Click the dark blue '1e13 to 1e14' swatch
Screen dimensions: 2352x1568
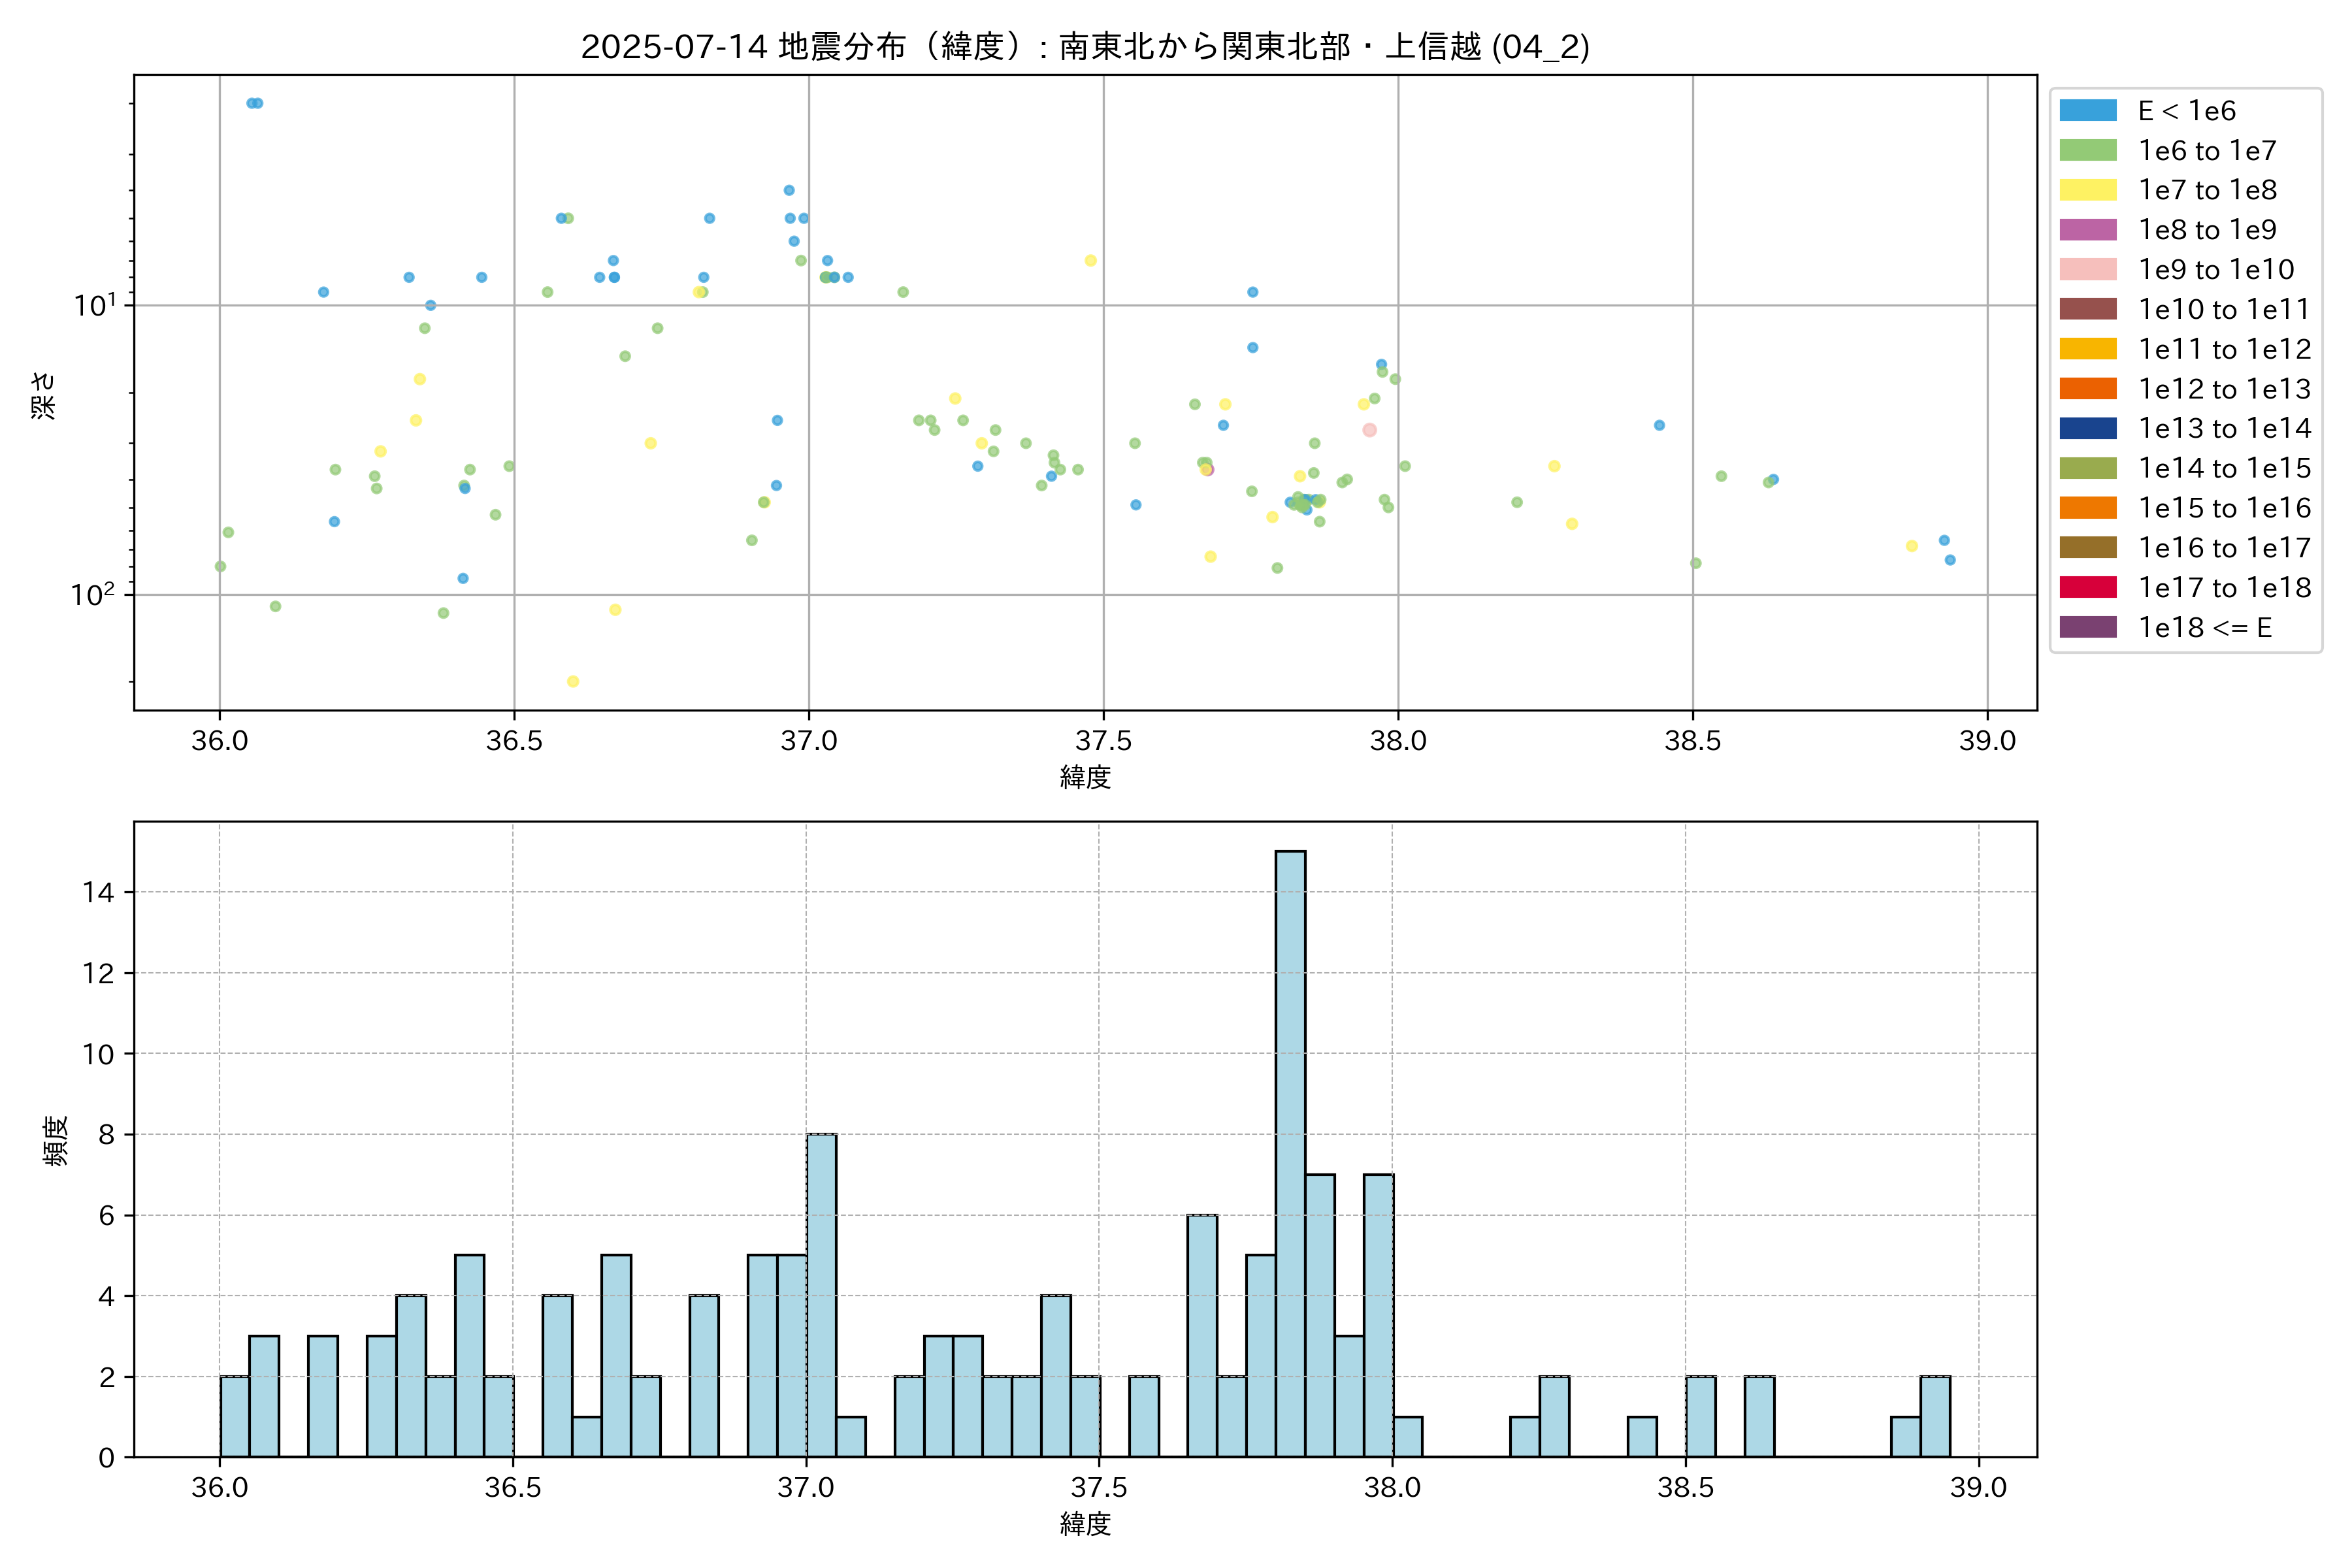(2087, 428)
